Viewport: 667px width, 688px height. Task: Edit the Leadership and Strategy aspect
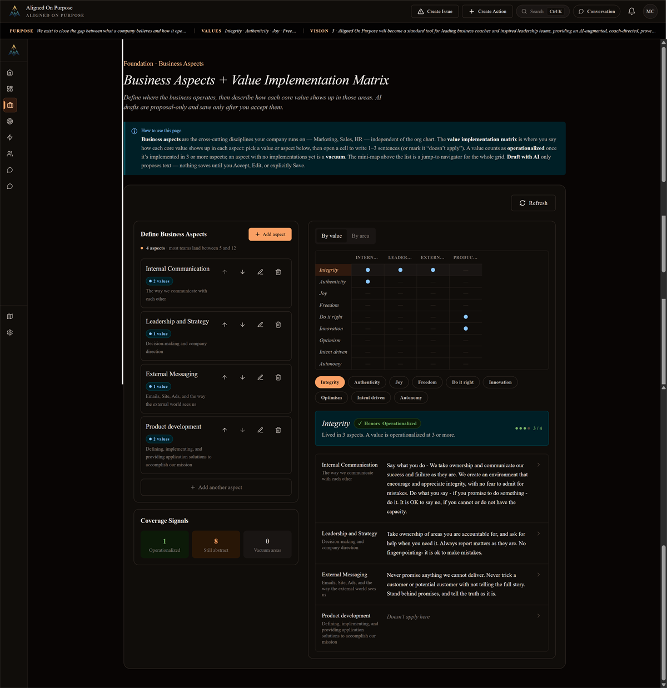coord(260,325)
